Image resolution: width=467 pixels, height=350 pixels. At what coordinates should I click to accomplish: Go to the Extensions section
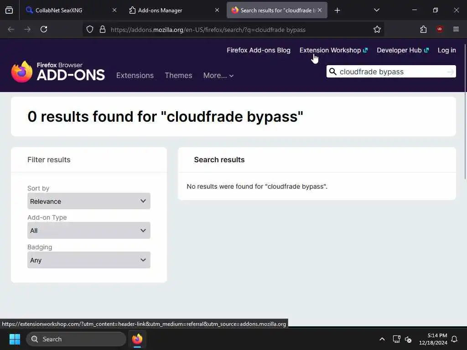(x=135, y=75)
